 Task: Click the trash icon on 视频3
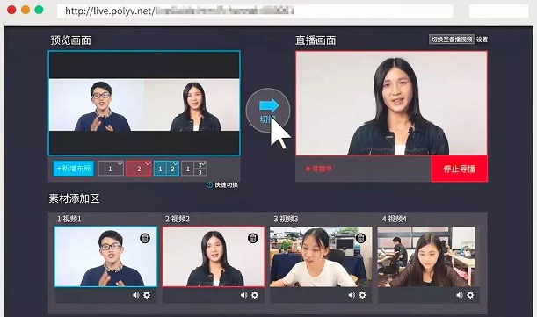(x=360, y=238)
